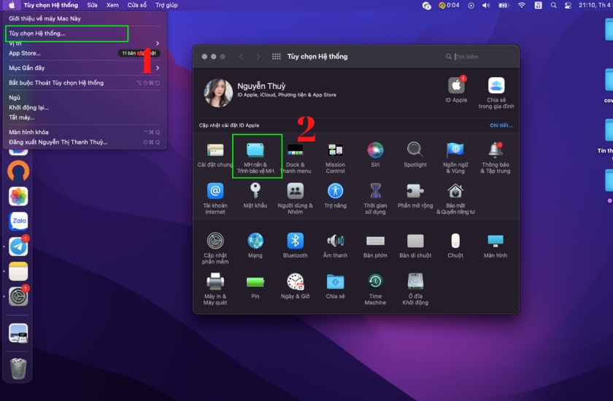Open Dock & Thanh menu settings
This screenshot has width=613, height=401.
coord(295,157)
